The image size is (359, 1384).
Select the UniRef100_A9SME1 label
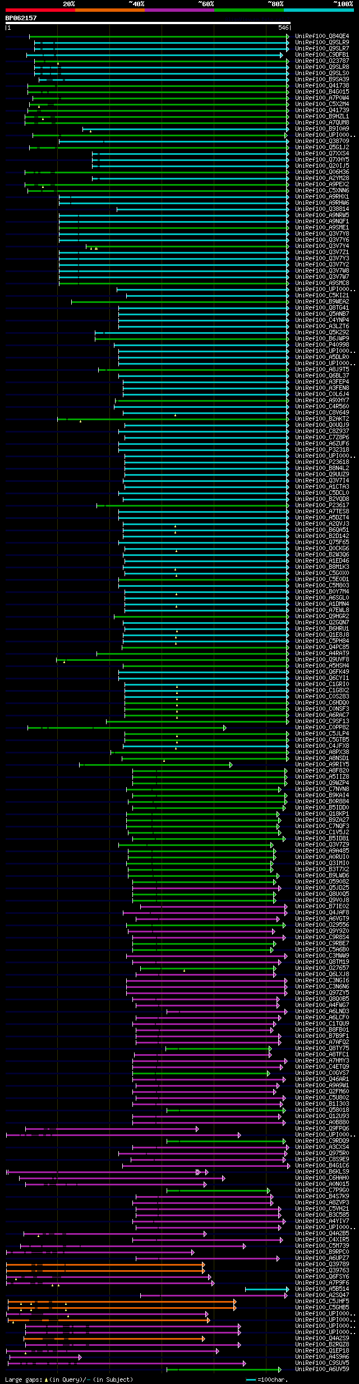322,228
